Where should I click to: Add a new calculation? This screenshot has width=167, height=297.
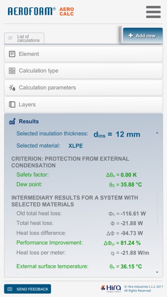point(143,36)
